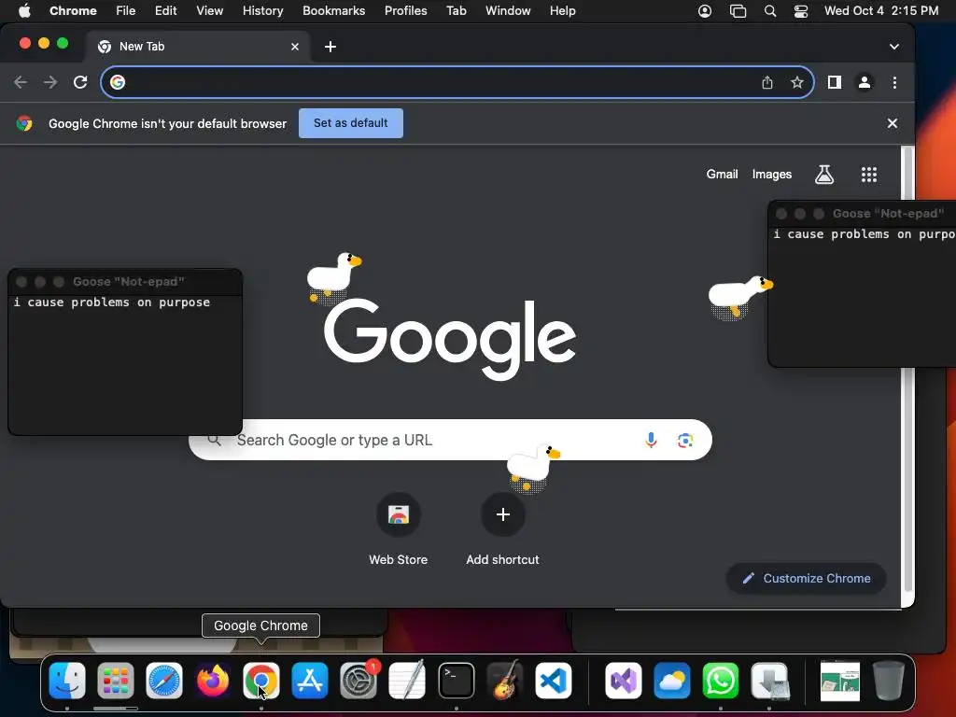Open the Tab menu
956x717 pixels.
pyautogui.click(x=456, y=11)
